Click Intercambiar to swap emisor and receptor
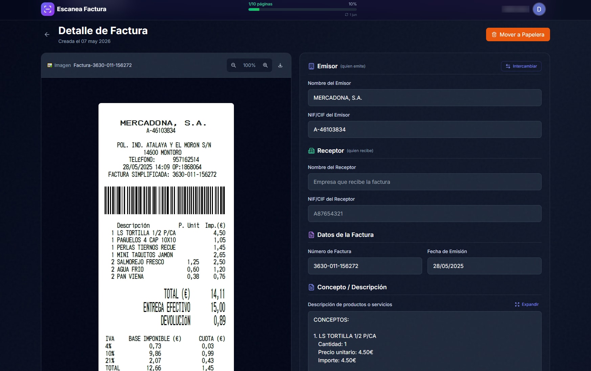The height and width of the screenshot is (371, 591). click(521, 66)
